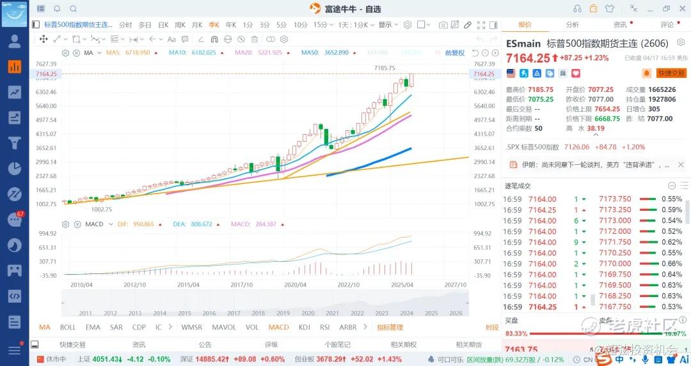Toggle the MA5 indicator arrow
The height and width of the screenshot is (366, 691).
click(x=155, y=53)
